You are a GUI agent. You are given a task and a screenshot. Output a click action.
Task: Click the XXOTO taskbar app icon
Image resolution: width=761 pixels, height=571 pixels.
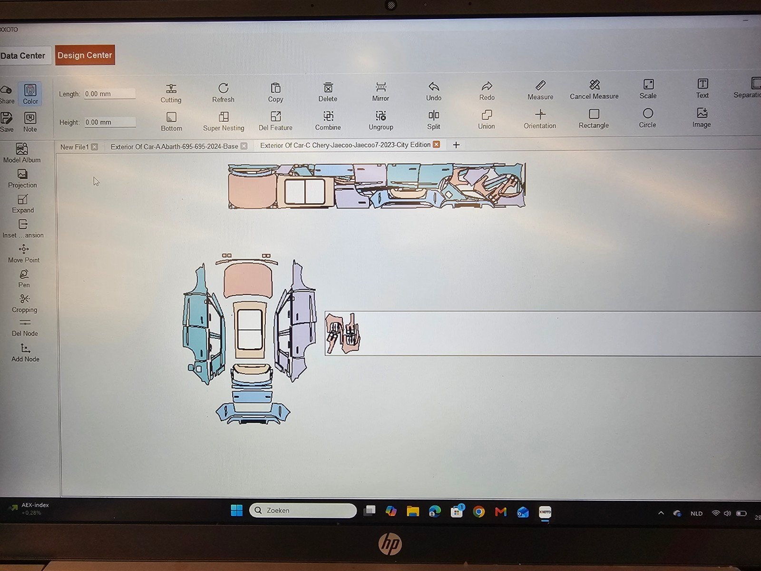(545, 512)
